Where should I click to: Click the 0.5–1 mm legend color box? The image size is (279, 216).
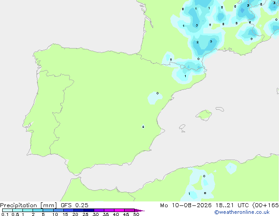click(x=18, y=210)
